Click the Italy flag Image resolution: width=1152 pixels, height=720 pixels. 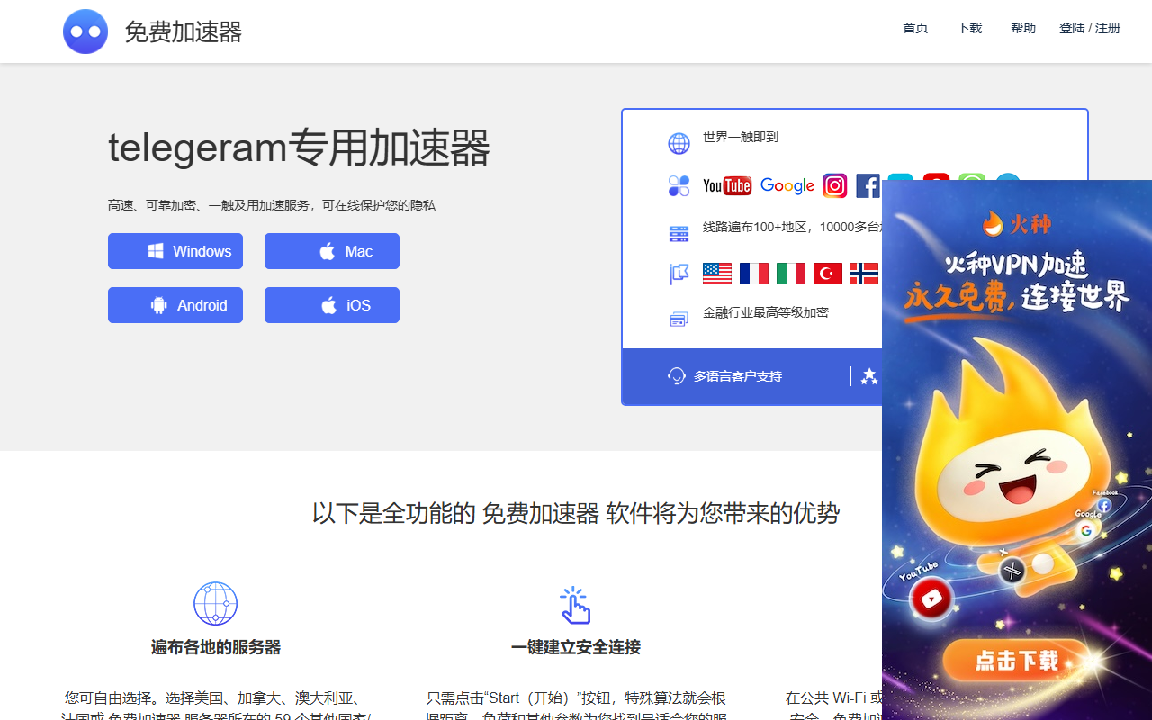[791, 274]
